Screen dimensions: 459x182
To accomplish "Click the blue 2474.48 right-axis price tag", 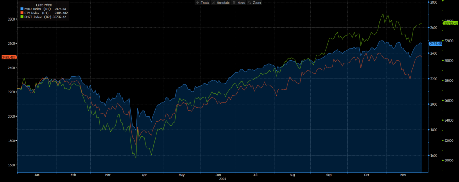I will coord(435,43).
